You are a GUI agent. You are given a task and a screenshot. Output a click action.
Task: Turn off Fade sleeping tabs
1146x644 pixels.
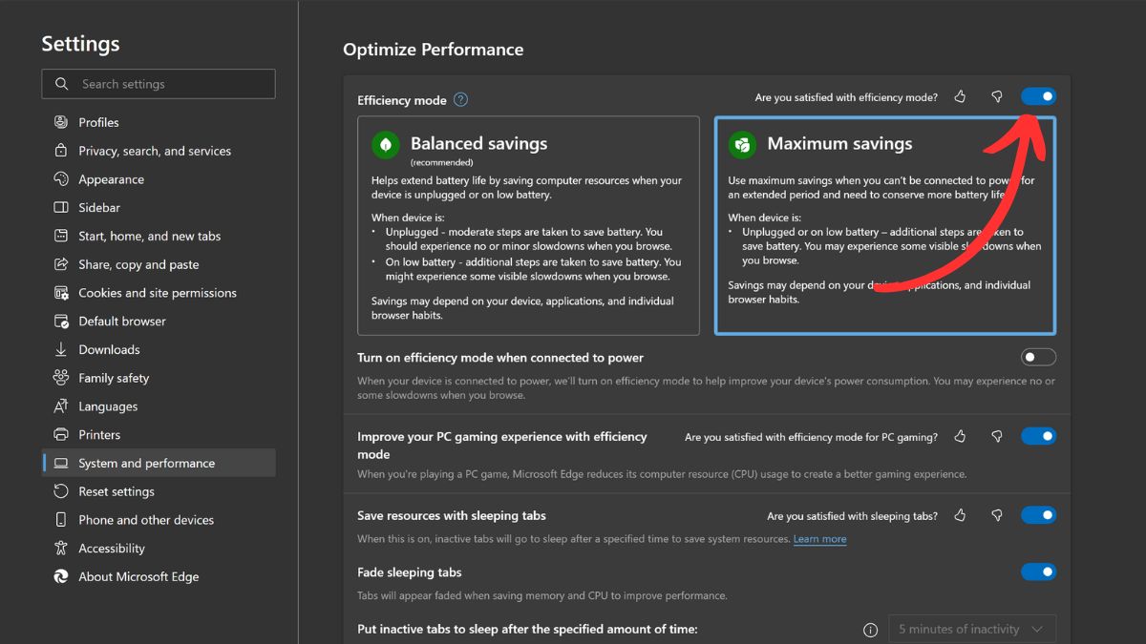click(1038, 571)
